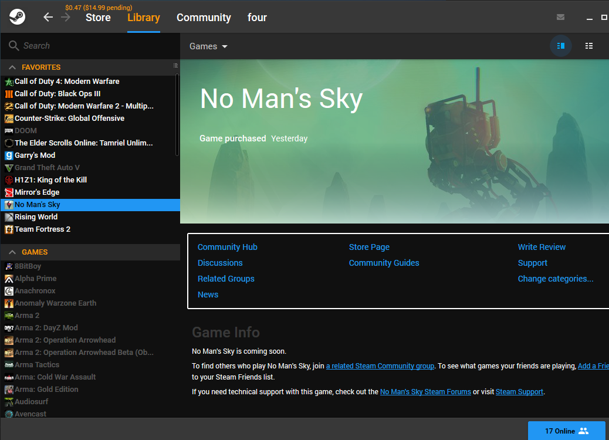
Task: Open friends list icon next to 17 Online
Action: [583, 431]
